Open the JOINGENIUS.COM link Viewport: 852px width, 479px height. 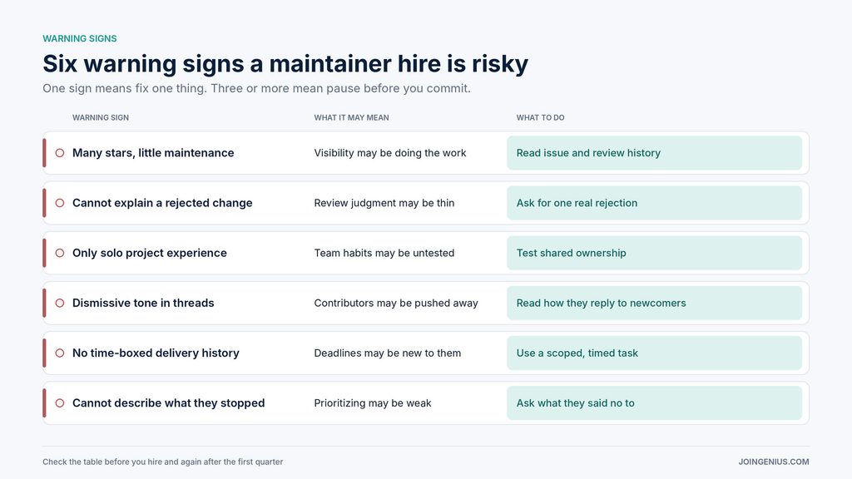click(x=774, y=462)
